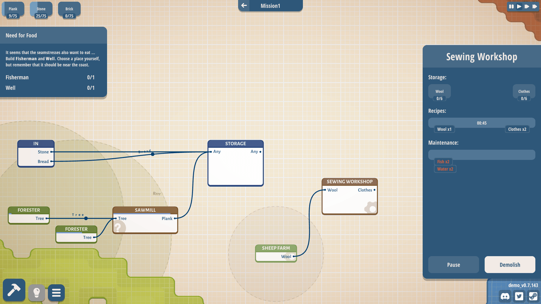
Task: Select the Plank resource counter
Action: 13,11
